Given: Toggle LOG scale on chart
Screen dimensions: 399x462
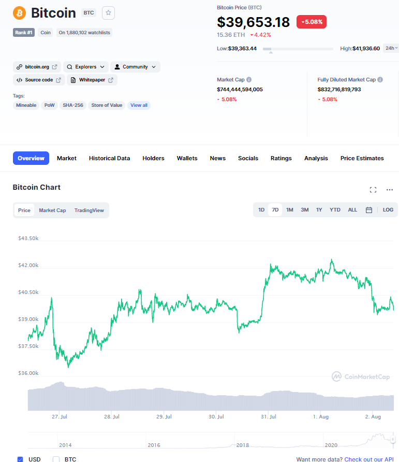Looking at the screenshot, I should [x=388, y=210].
